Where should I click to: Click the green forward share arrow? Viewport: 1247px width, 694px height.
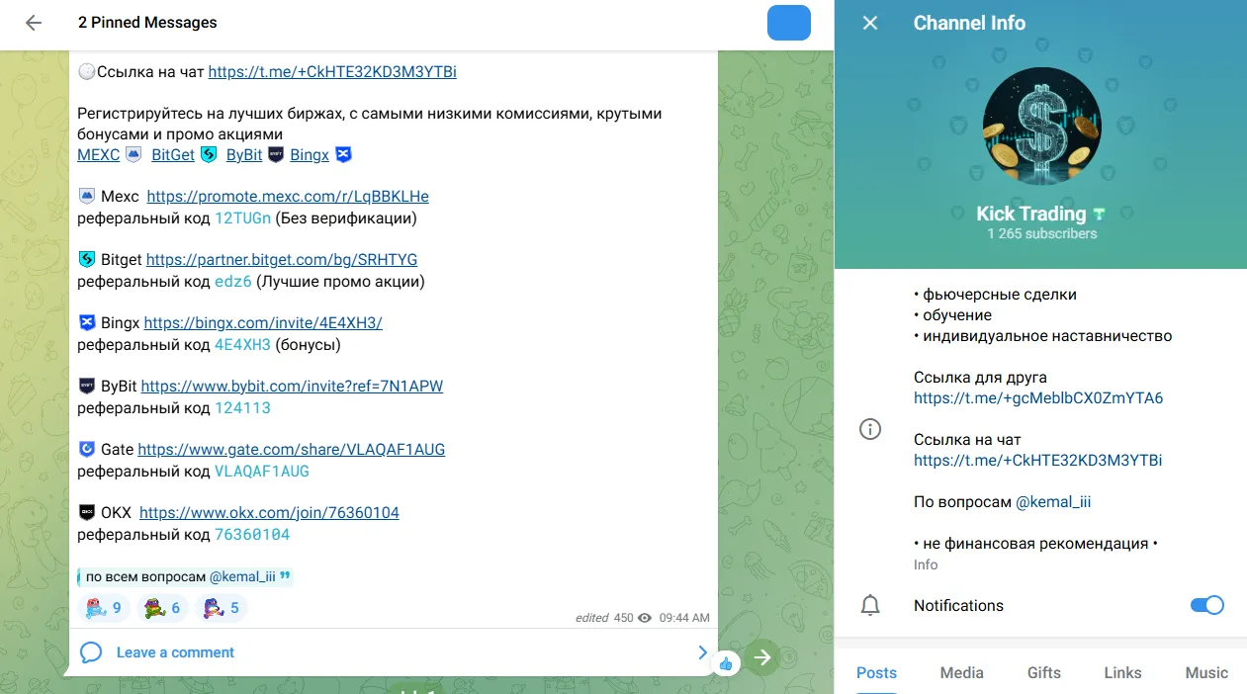click(x=762, y=656)
